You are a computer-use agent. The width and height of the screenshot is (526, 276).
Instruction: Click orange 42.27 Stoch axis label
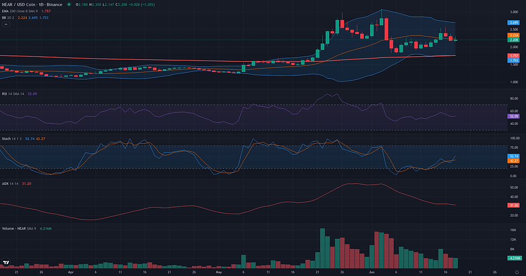(x=513, y=161)
